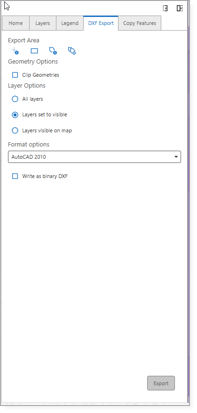The image size is (197, 413).
Task: Select Layers visible on map option
Action: pos(15,130)
